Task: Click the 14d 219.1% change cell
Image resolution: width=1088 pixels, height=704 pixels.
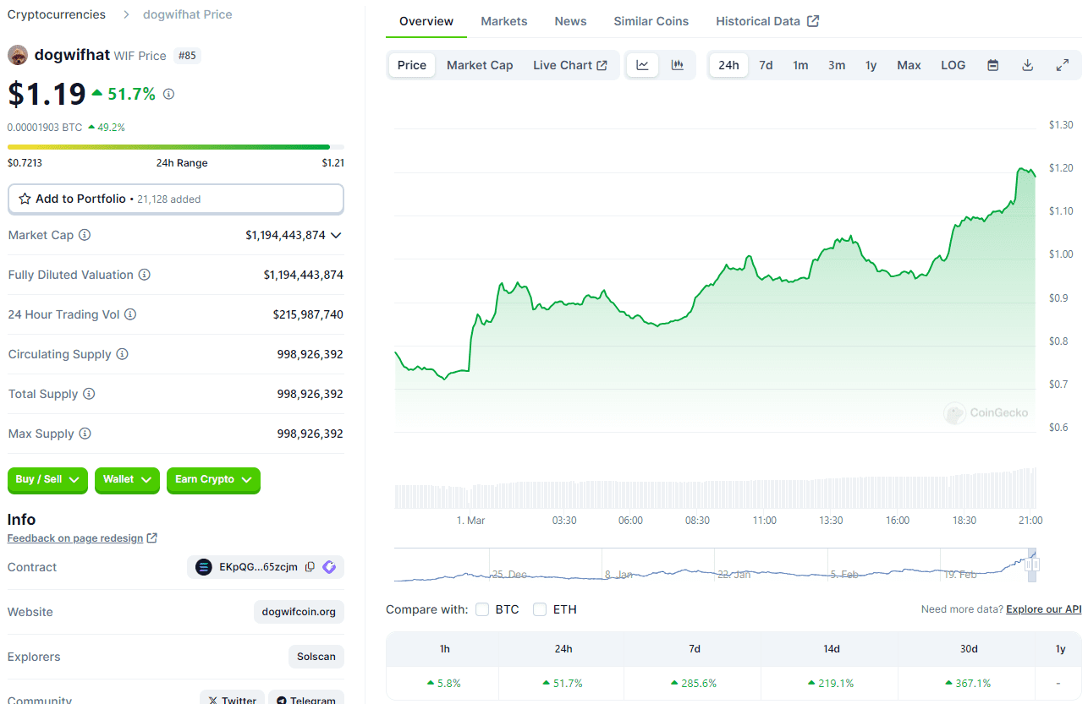Action: point(830,683)
